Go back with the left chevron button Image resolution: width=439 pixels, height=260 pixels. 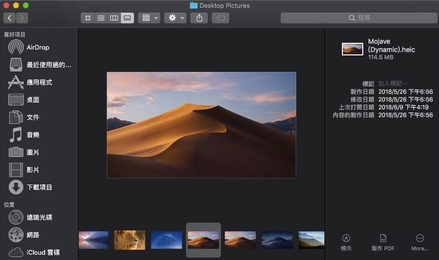point(10,18)
